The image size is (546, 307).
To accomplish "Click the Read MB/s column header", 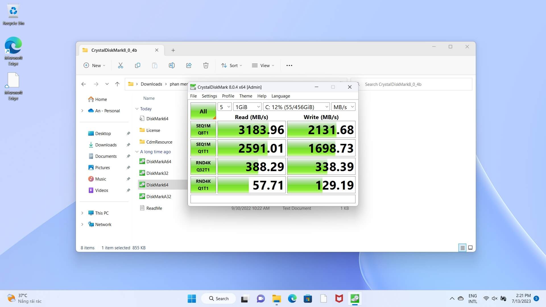I will [x=251, y=117].
